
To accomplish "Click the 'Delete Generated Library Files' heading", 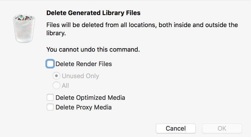I will (x=93, y=13).
